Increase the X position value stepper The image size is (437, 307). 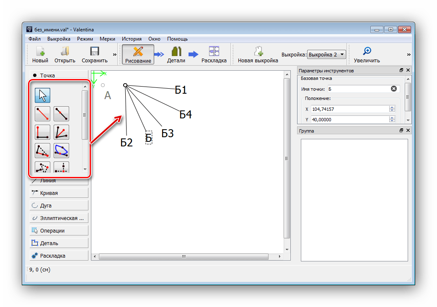392,107
